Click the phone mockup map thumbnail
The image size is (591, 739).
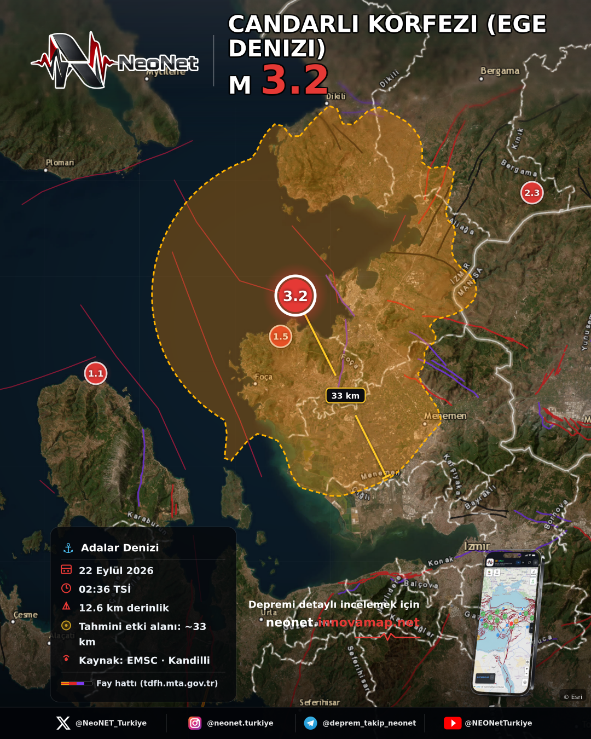coord(507,623)
